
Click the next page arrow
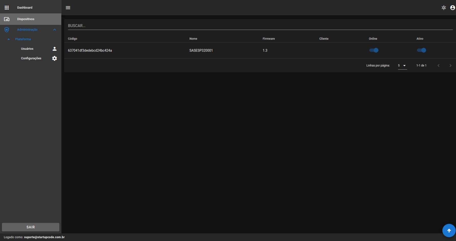450,65
